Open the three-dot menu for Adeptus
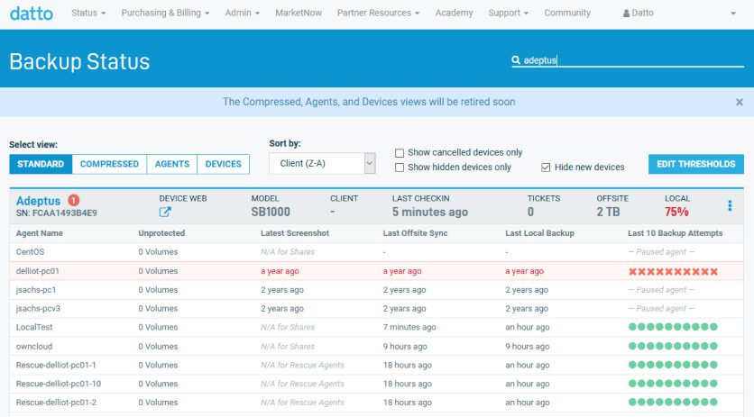 coord(730,205)
